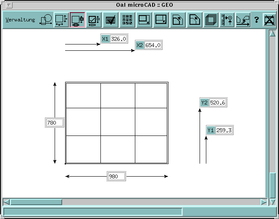Click the rectangle with corner cross icon
The width and height of the screenshot is (279, 219).
(x=161, y=20)
